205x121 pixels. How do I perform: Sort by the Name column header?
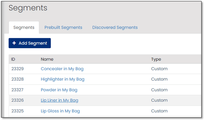[47, 59]
